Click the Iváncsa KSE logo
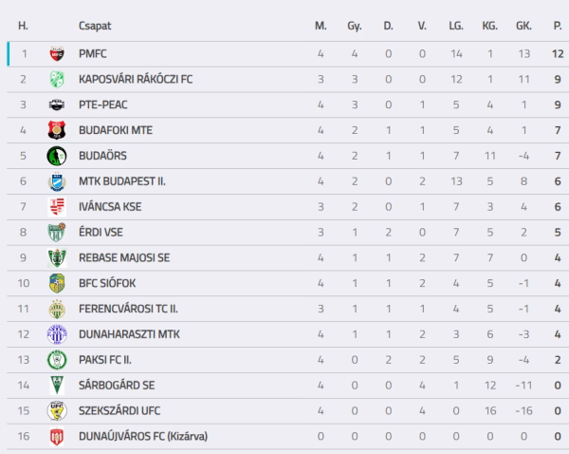The width and height of the screenshot is (569, 454). tap(57, 207)
